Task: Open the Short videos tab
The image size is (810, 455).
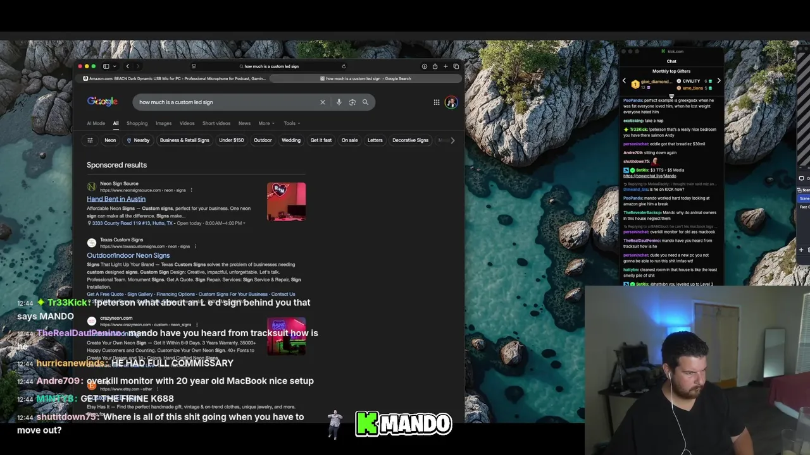Action: 216,123
